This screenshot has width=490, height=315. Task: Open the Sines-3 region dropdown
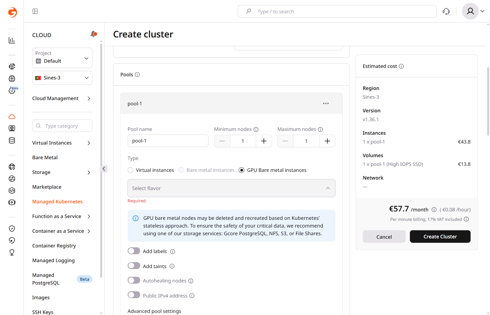pyautogui.click(x=62, y=78)
